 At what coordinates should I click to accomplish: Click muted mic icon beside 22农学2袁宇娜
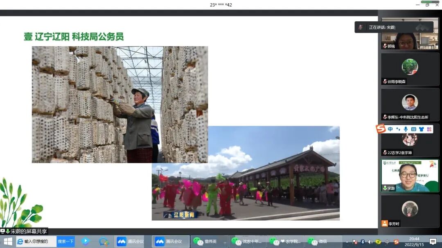tap(385, 152)
